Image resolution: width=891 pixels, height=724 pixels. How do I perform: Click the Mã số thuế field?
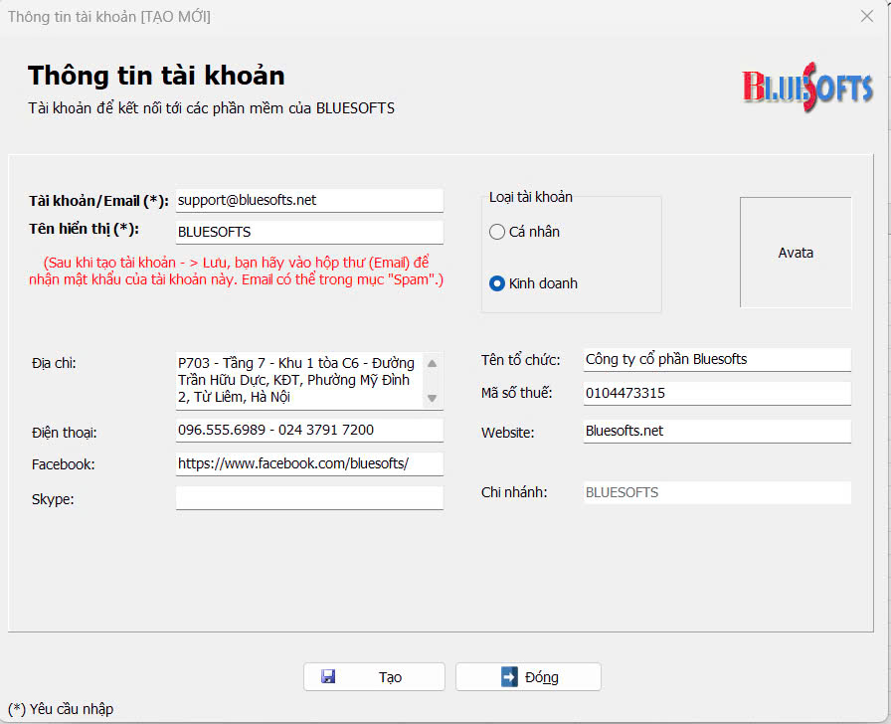(717, 393)
